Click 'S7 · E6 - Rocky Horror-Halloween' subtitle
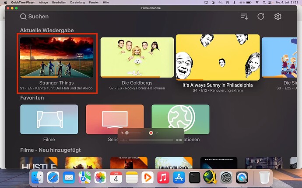Viewport: 302px width, 188px height. 137,89
